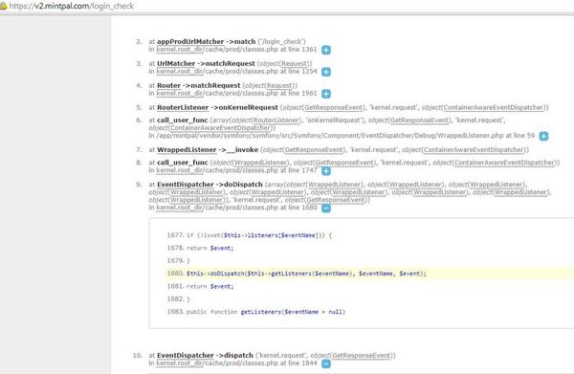Click highlighted code line 1680
The image size is (574, 374).
pos(369,274)
